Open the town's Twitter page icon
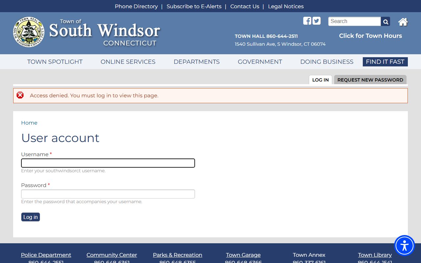 click(316, 21)
